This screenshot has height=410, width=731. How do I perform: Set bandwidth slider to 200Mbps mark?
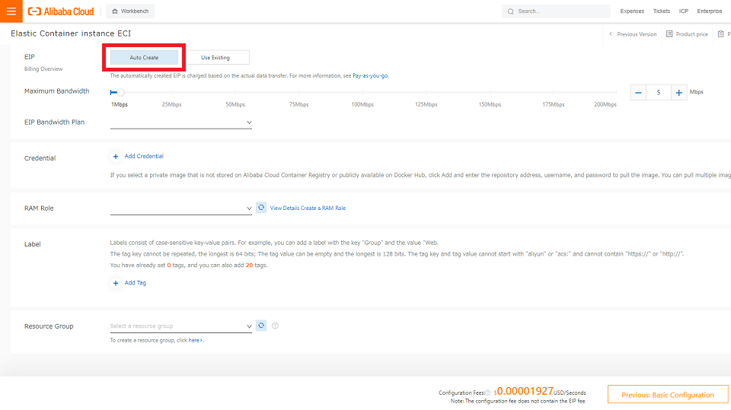616,92
